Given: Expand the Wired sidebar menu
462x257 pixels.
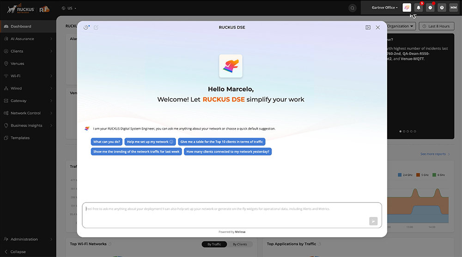Looking at the screenshot, I should (x=28, y=88).
